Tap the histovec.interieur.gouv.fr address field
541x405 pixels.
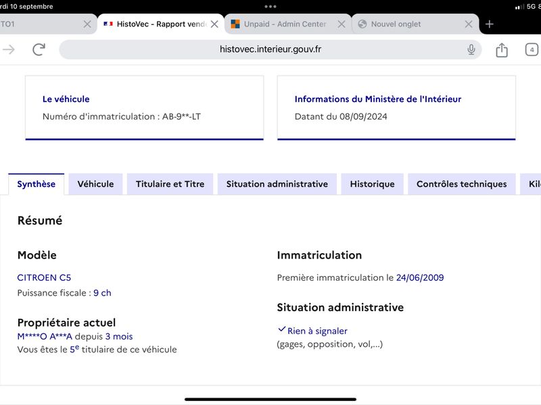click(x=270, y=49)
